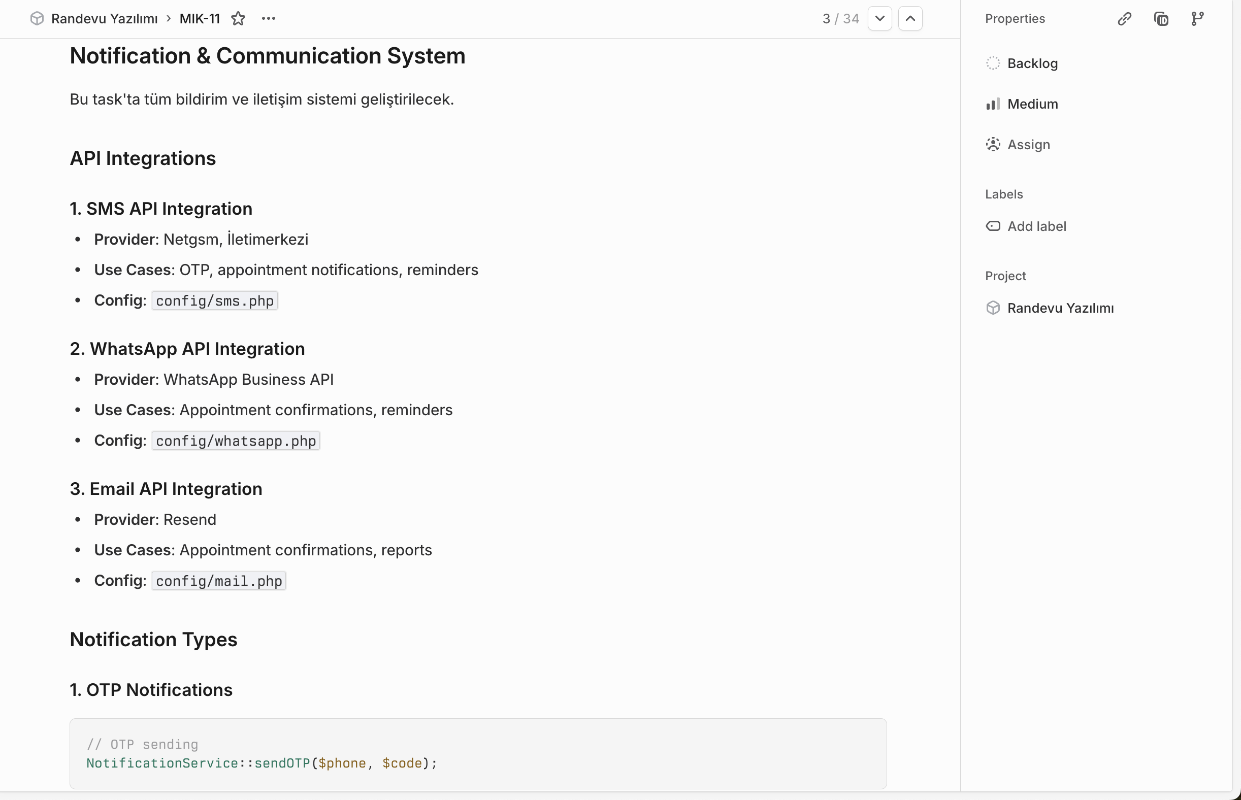The height and width of the screenshot is (800, 1241).
Task: Click the '3. Email API Integration' heading
Action: pyautogui.click(x=167, y=489)
